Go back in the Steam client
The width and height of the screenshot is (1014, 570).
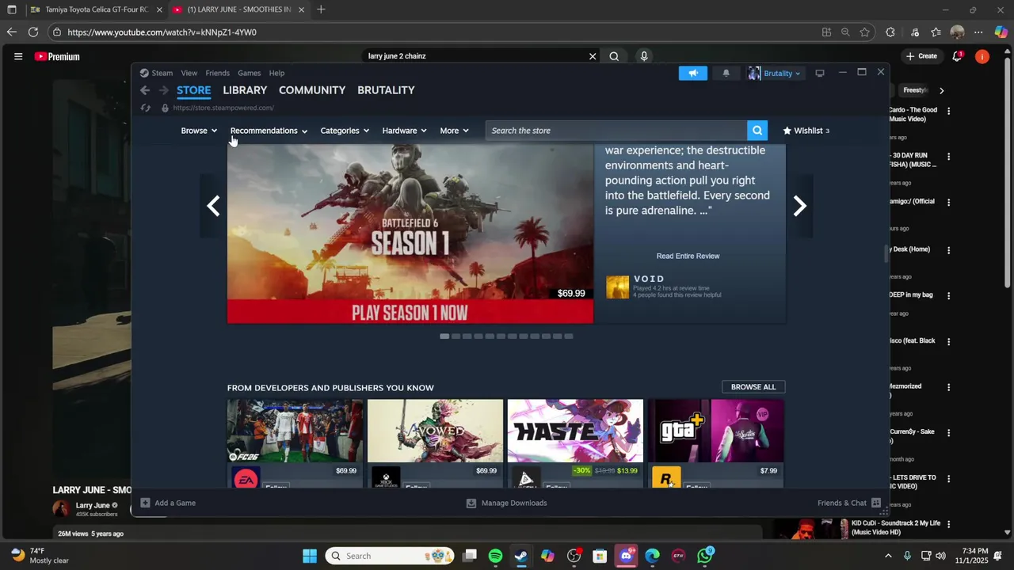(x=145, y=90)
